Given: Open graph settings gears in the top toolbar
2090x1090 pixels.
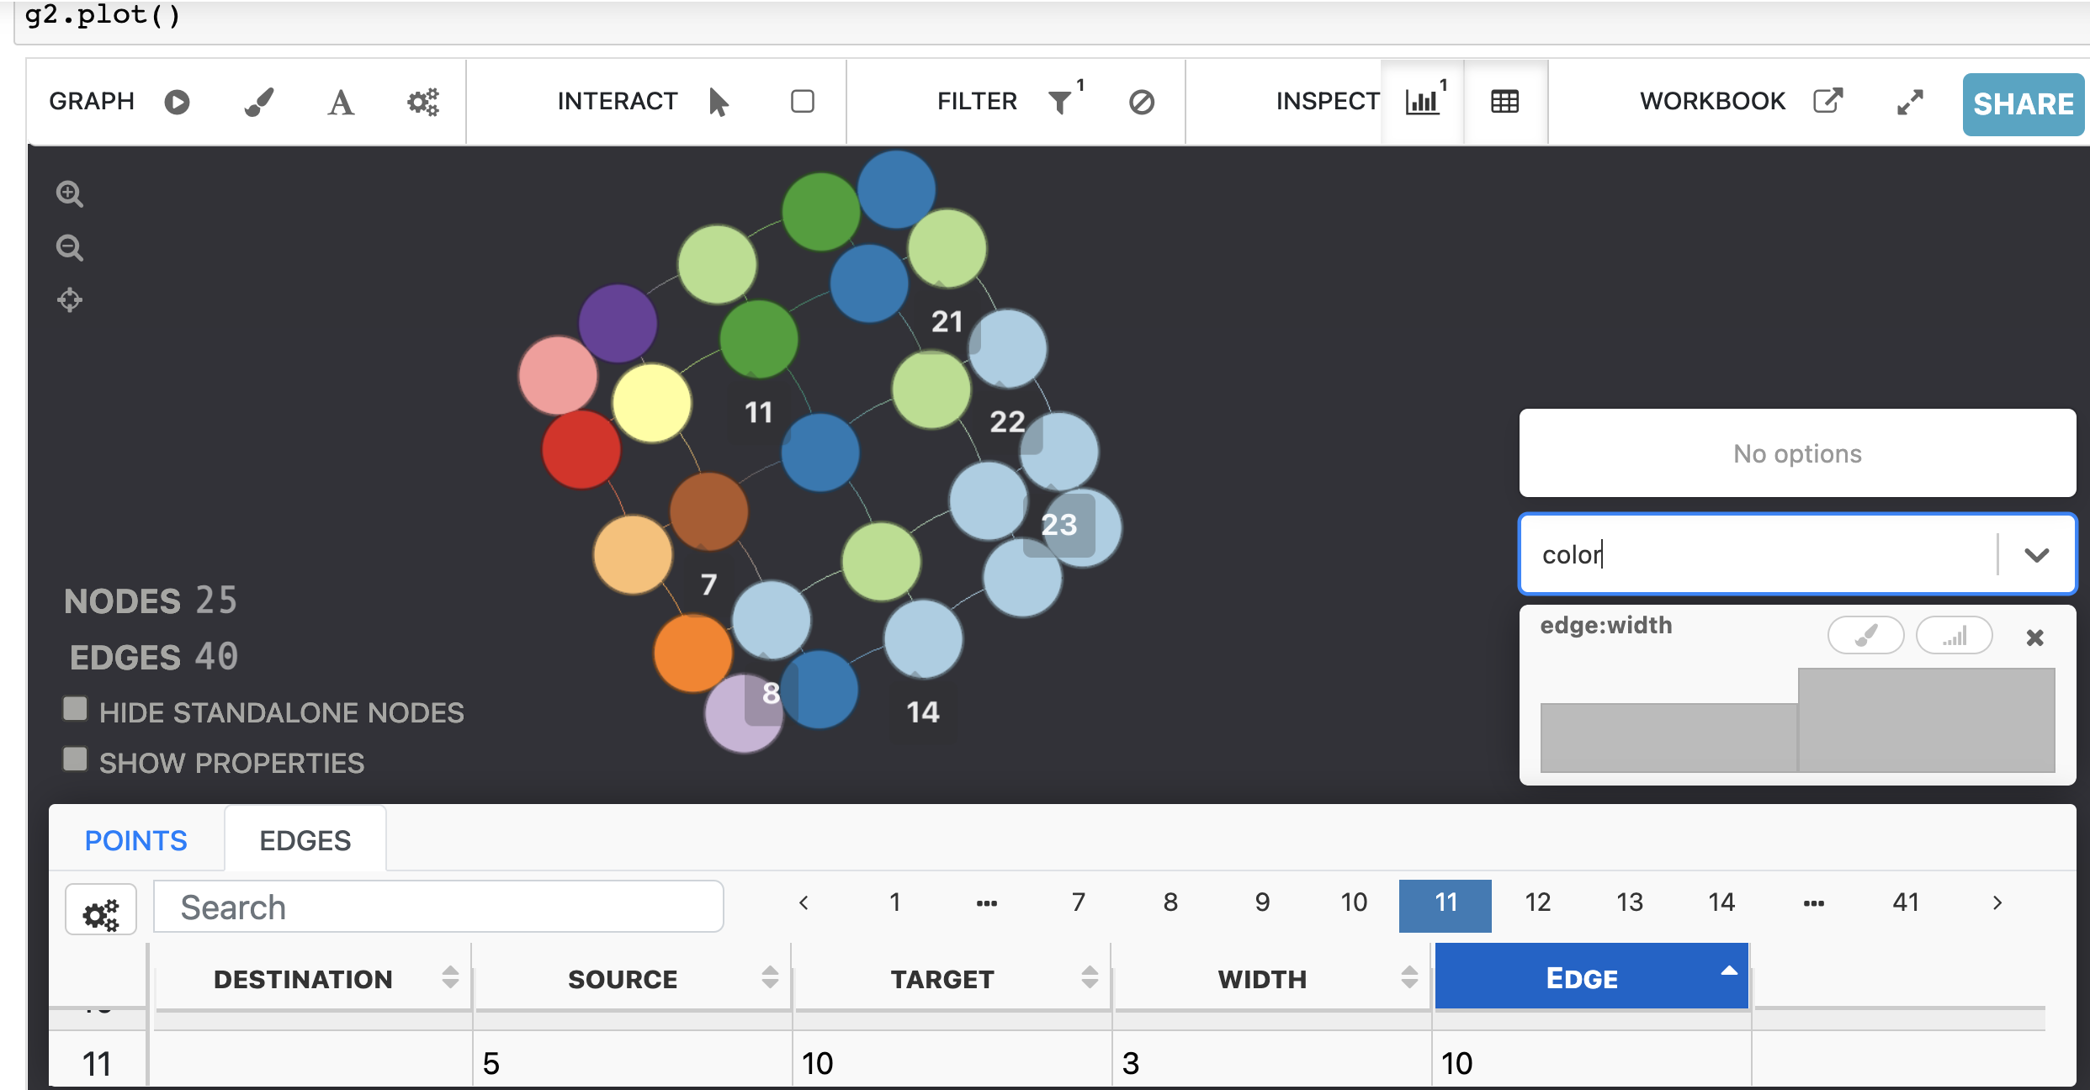Looking at the screenshot, I should (422, 102).
